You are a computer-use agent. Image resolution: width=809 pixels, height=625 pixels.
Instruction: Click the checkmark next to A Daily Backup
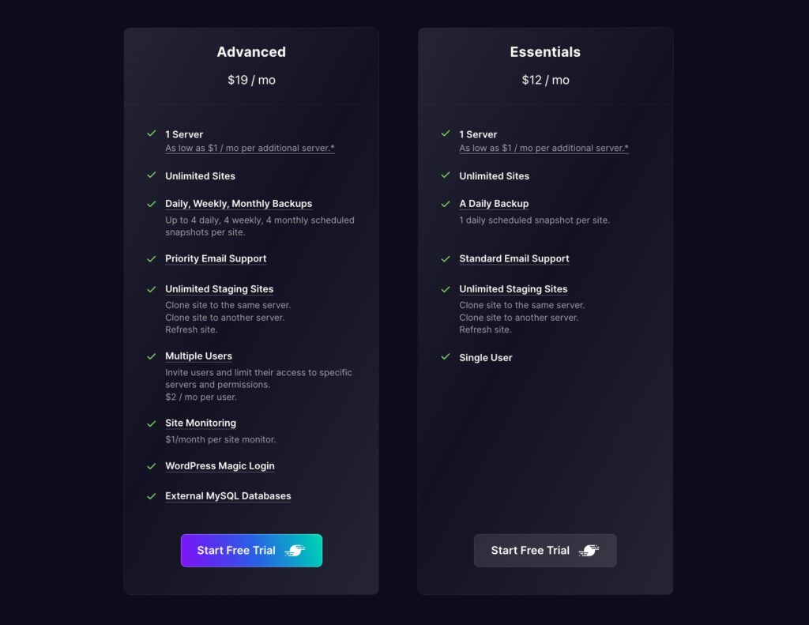coord(445,204)
